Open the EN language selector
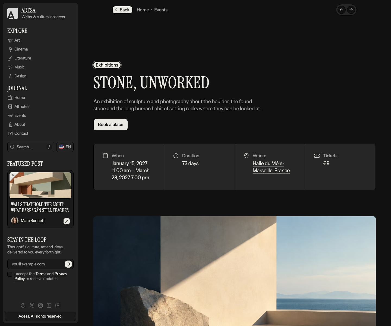 tap(65, 147)
